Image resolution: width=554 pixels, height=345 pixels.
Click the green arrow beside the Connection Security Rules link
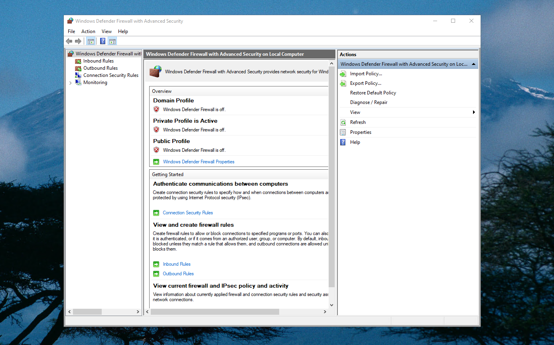[156, 213]
